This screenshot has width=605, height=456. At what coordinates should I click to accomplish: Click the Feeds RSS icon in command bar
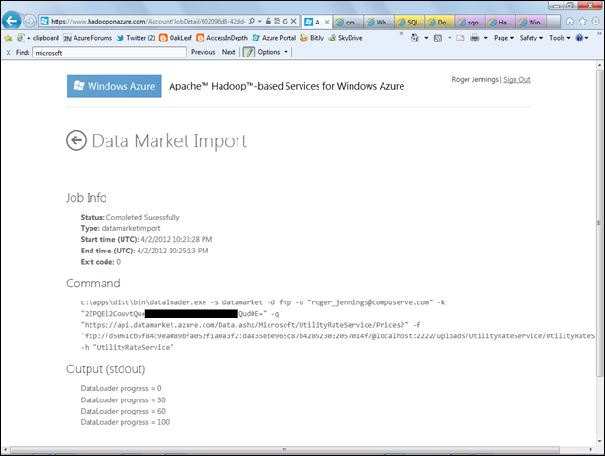click(x=438, y=38)
